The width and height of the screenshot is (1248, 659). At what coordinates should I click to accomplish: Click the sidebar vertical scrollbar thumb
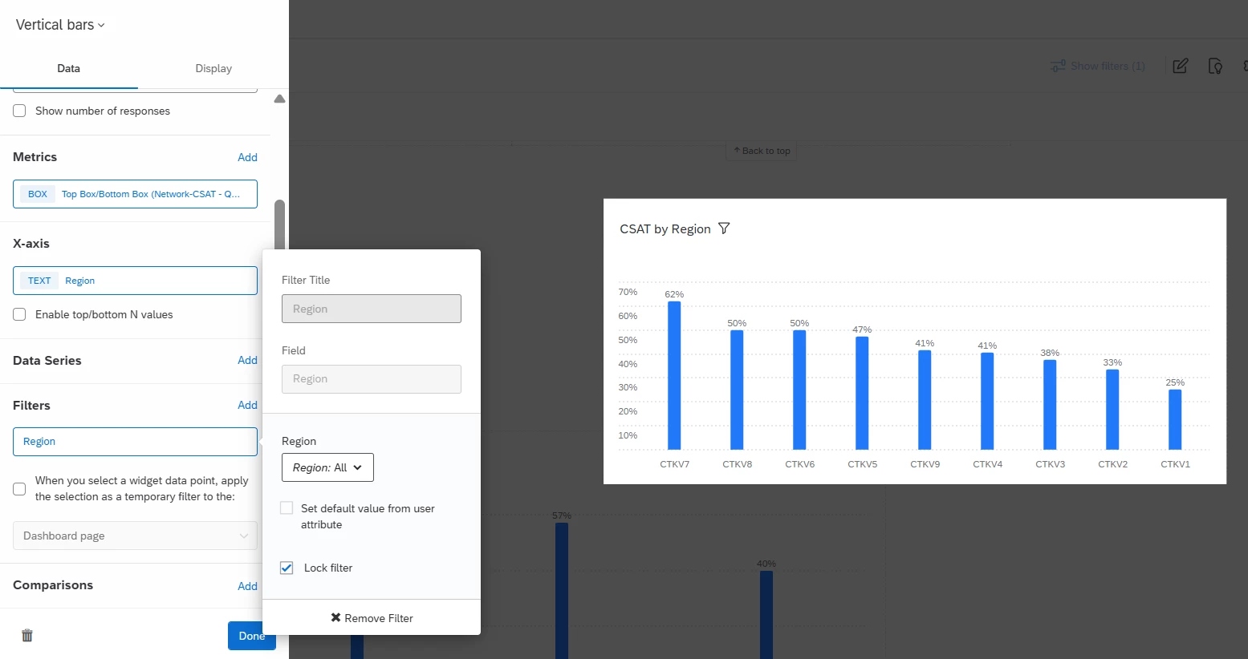coord(279,225)
